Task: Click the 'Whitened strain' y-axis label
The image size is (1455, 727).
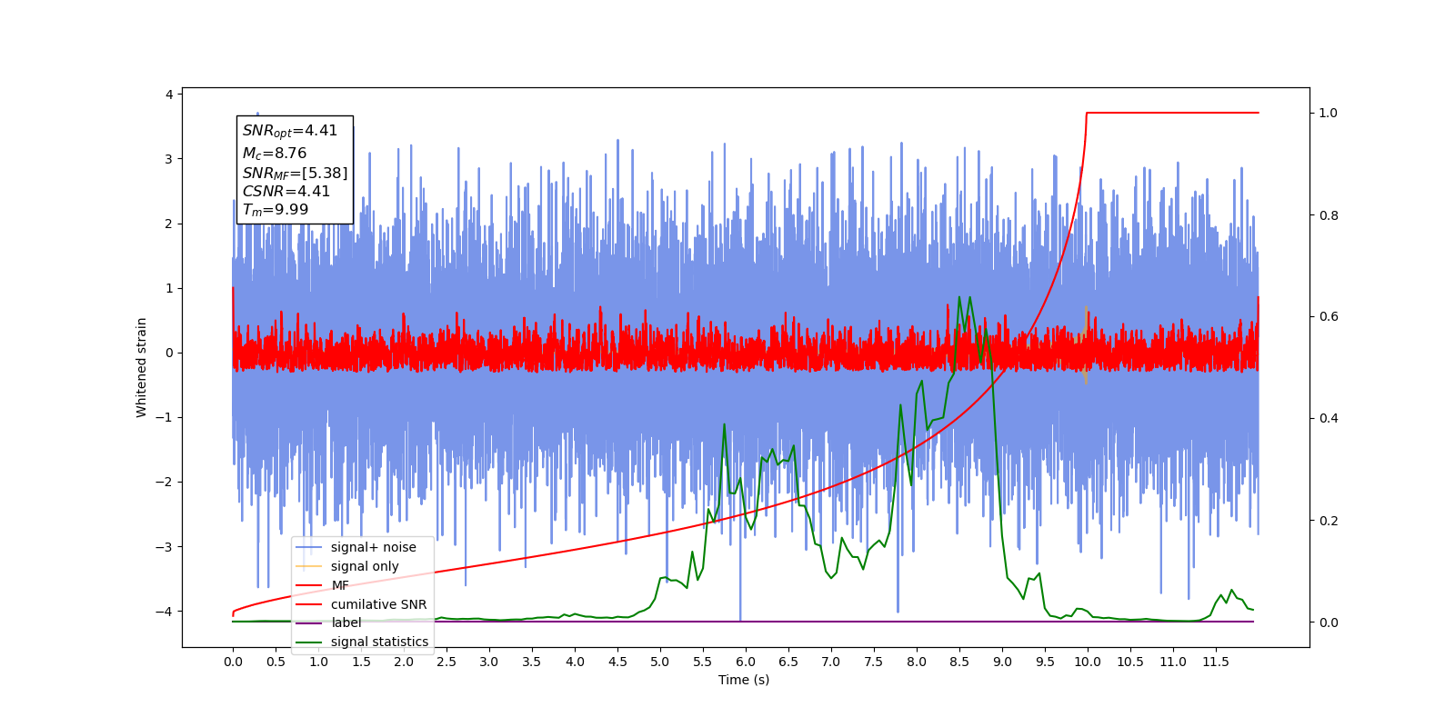Action: (141, 367)
